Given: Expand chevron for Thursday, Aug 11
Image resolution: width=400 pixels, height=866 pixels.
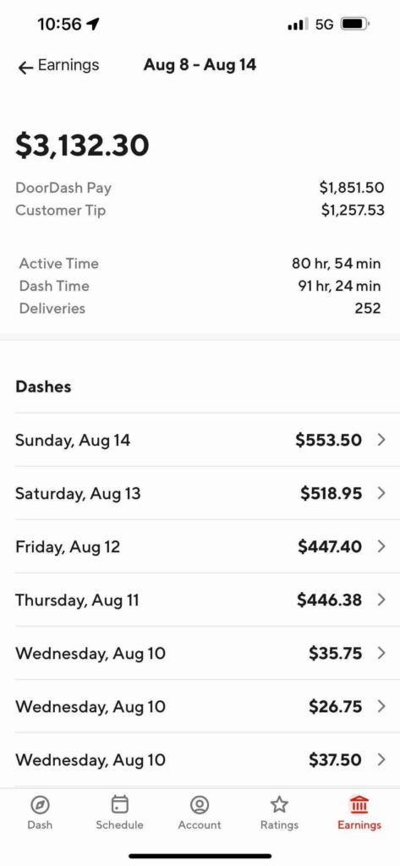Looking at the screenshot, I should [x=381, y=600].
